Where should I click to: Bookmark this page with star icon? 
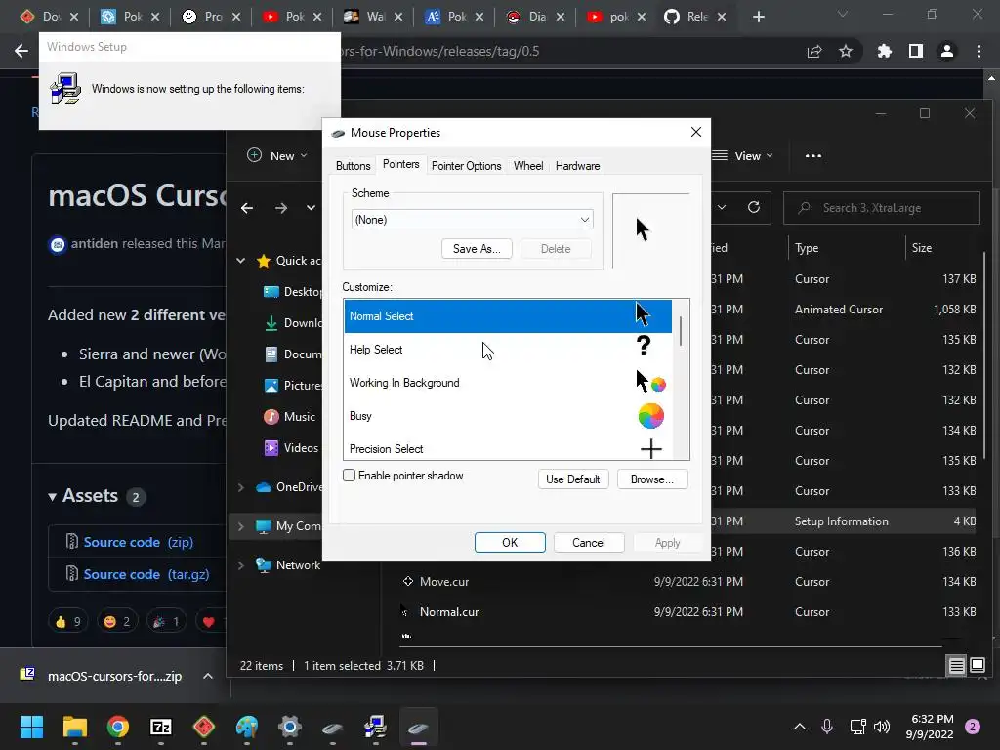[846, 51]
